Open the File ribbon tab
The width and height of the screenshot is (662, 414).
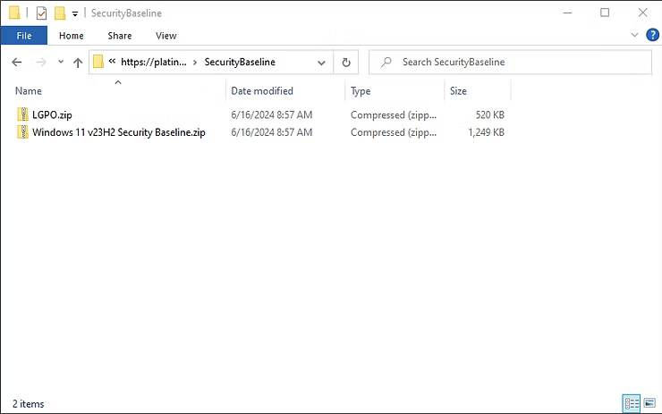coord(24,36)
